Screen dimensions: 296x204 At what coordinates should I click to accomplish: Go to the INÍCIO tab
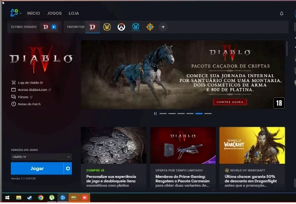pos(33,13)
